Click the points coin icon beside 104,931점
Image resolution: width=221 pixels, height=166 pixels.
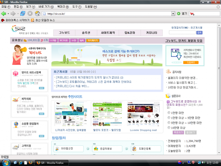click(25, 41)
